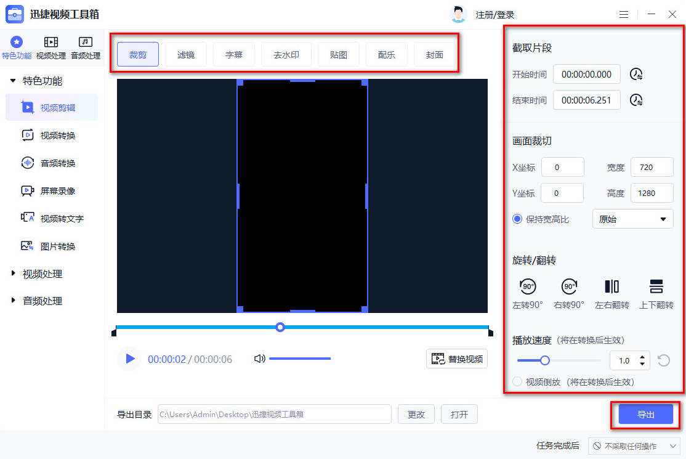The height and width of the screenshot is (459, 686).
Task: Flip video horizontally with 左右翻转
Action: coord(611,294)
